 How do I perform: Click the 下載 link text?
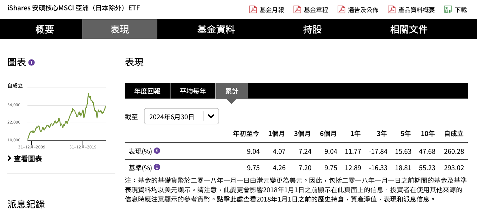[461, 10]
